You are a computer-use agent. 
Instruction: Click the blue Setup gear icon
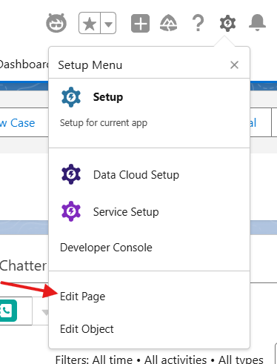71,97
